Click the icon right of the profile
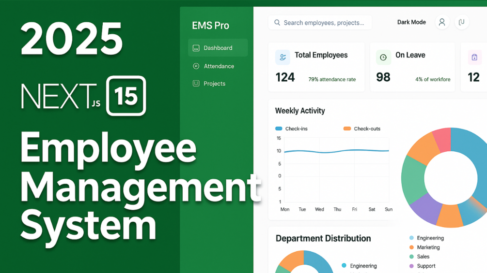The width and height of the screenshot is (487, 273). coord(461,22)
